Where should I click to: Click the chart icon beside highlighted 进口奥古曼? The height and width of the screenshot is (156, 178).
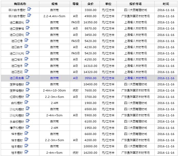28,78
